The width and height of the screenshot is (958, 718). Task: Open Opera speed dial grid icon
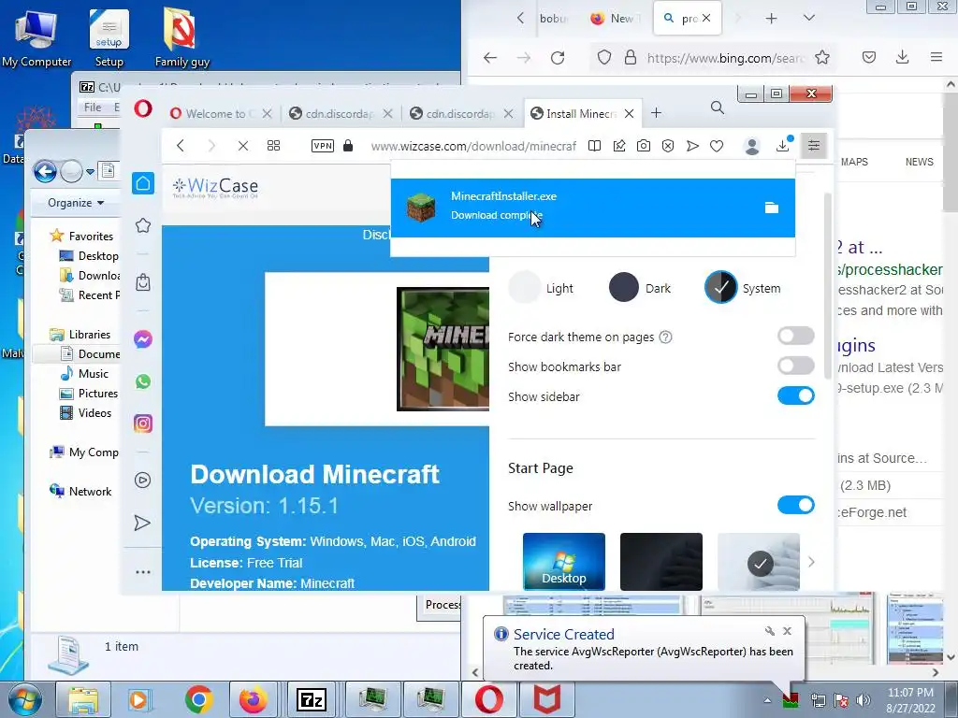pos(274,145)
